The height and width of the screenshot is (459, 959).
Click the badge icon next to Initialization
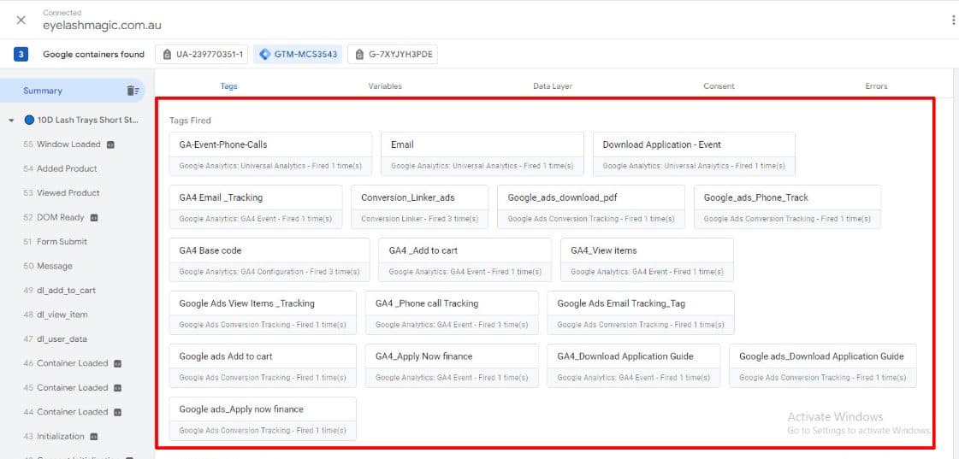coord(93,437)
